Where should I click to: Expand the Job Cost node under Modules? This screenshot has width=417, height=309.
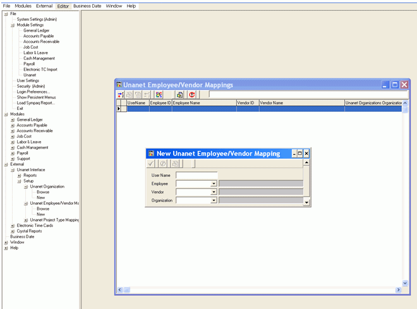(13, 136)
